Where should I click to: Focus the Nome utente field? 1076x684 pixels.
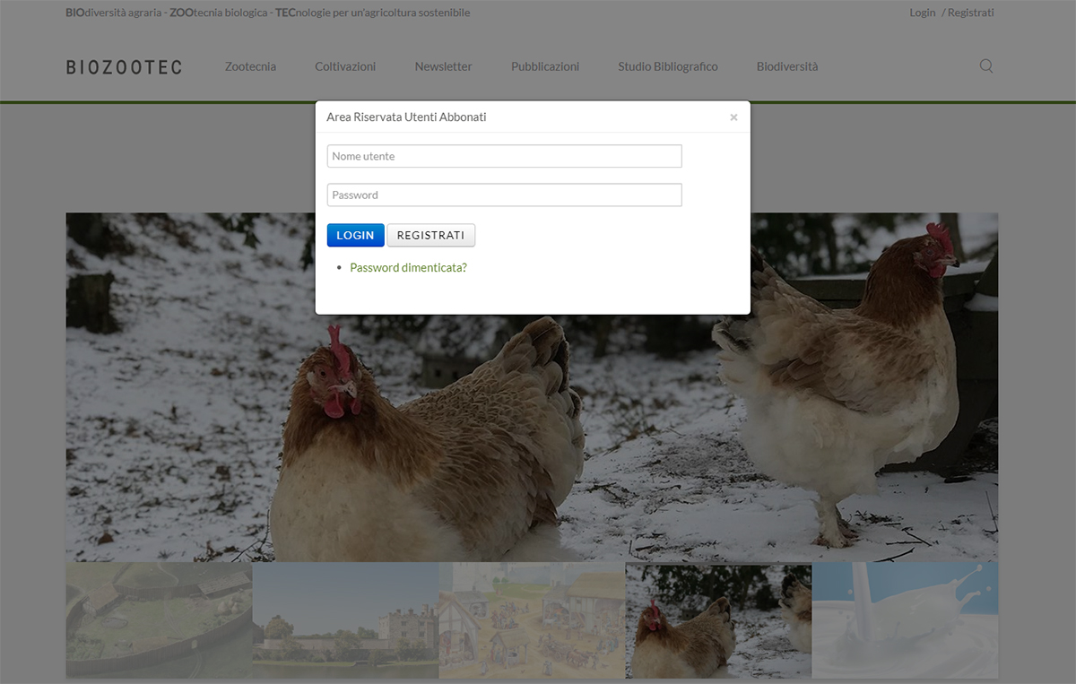(x=505, y=156)
